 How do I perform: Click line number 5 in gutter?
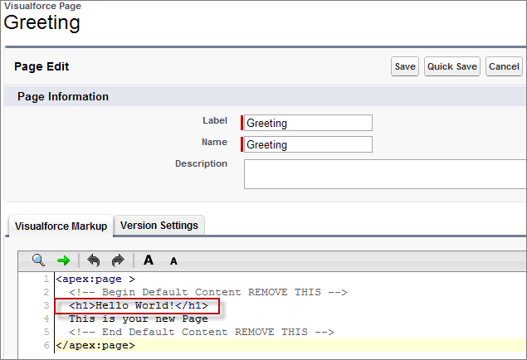pos(46,332)
